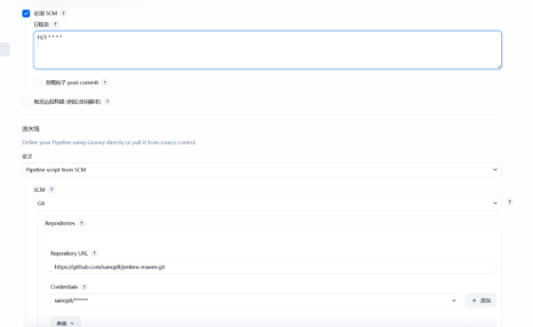
Task: Open help for Repository URL
Action: click(94, 253)
